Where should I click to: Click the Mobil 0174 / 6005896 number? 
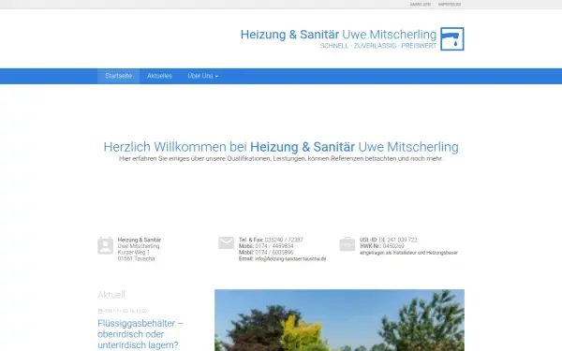266,252
